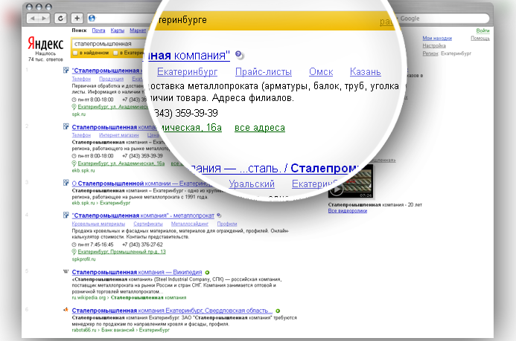This screenshot has height=341, width=516.
Task: Open the address link Промышленный пр-д, 13
Action: click(x=122, y=252)
